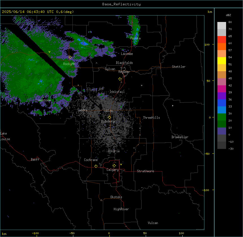Click the -30 value in dBZ legend
Image resolution: width=243 pixels, height=237 pixels.
click(x=231, y=149)
